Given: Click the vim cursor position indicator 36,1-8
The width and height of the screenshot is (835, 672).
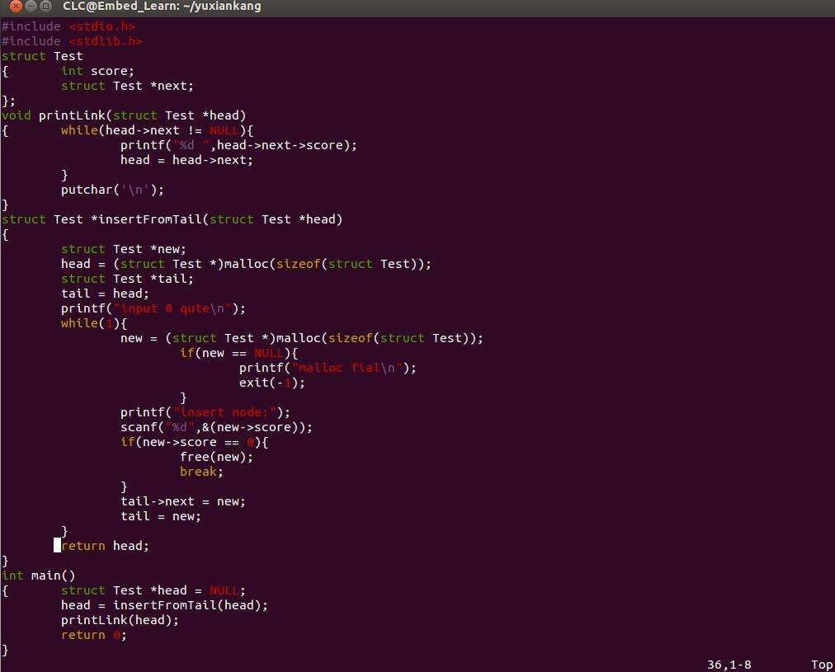Looking at the screenshot, I should tap(729, 665).
